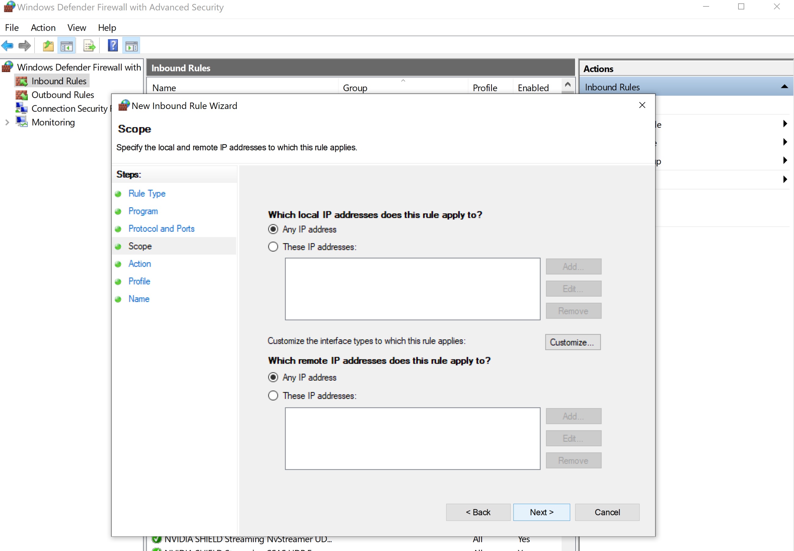Click the Export List toolbar icon
Screen dimensions: 794x551
[x=89, y=45]
